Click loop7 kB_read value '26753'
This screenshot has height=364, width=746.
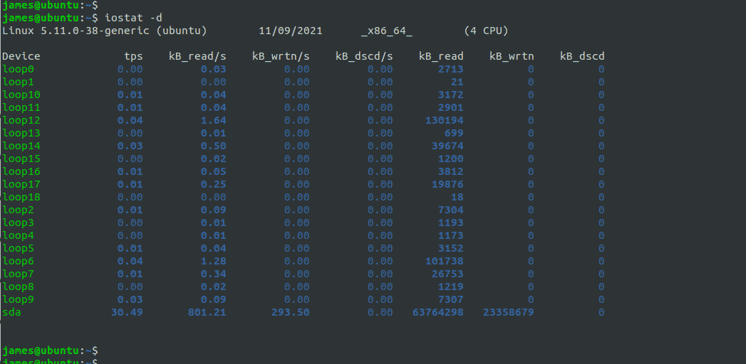(x=447, y=274)
